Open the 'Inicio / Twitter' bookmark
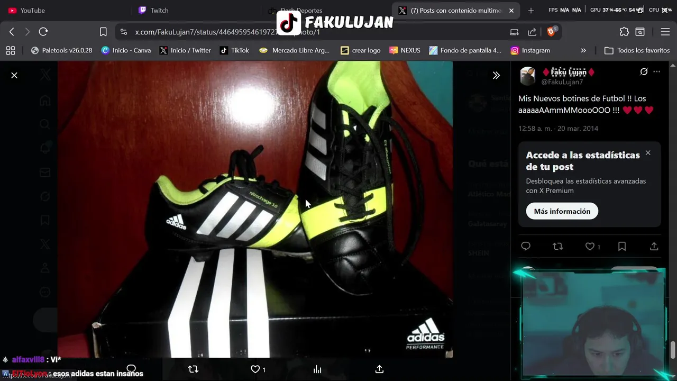Screen dimensions: 677x381 (185, 50)
